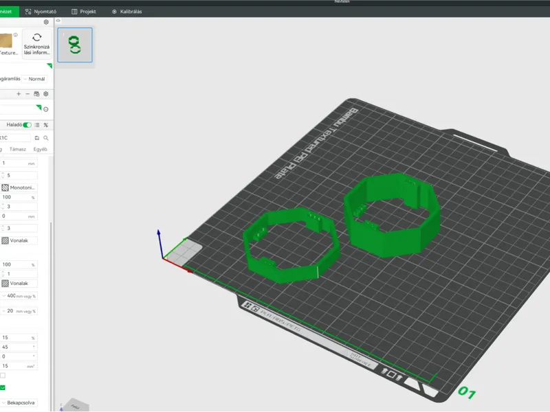This screenshot has width=550, height=412.
Task: Click the Projekt tab icon
Action: pos(74,12)
